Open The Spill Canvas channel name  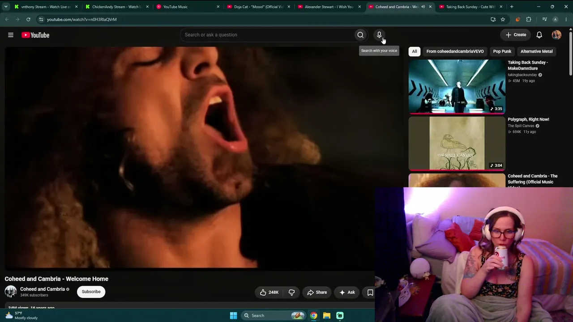[521, 126]
